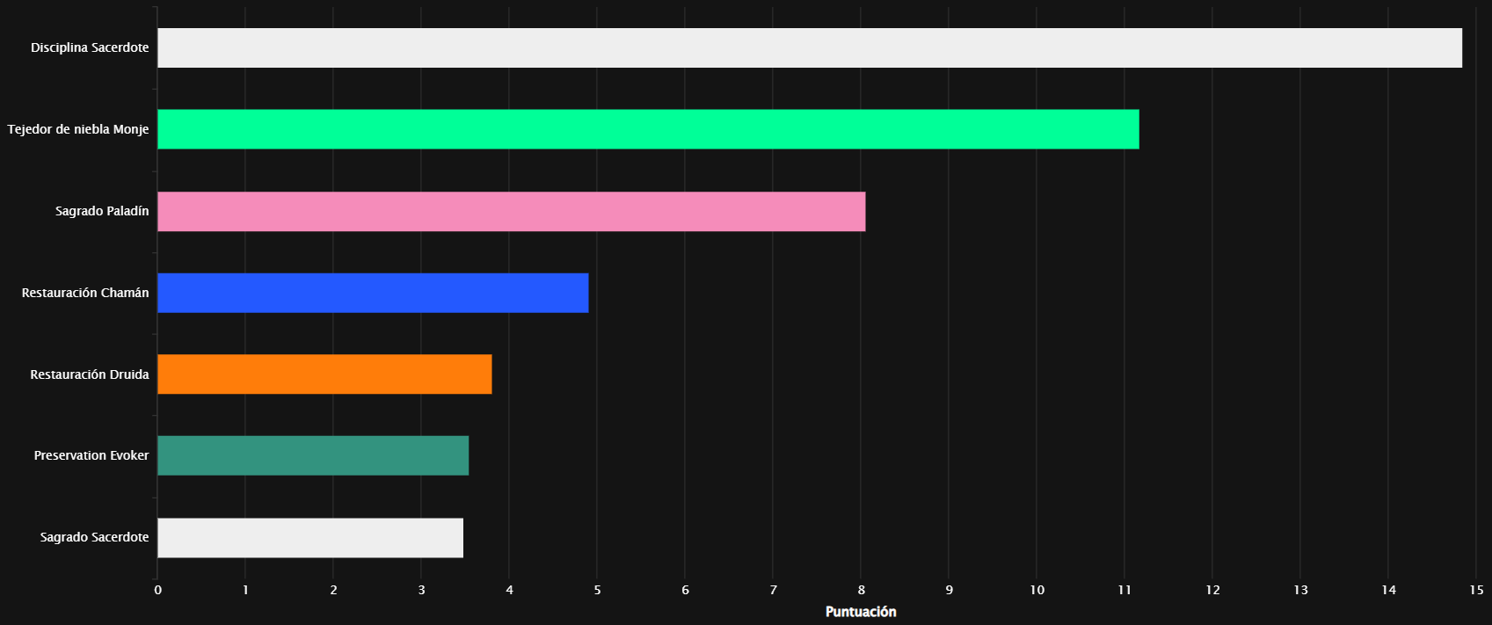This screenshot has width=1492, height=625.
Task: Click the white Sagrado Sacerdote bar
Action: click(x=310, y=537)
